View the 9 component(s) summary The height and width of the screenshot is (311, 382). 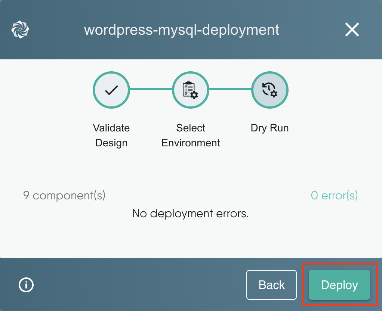point(64,195)
